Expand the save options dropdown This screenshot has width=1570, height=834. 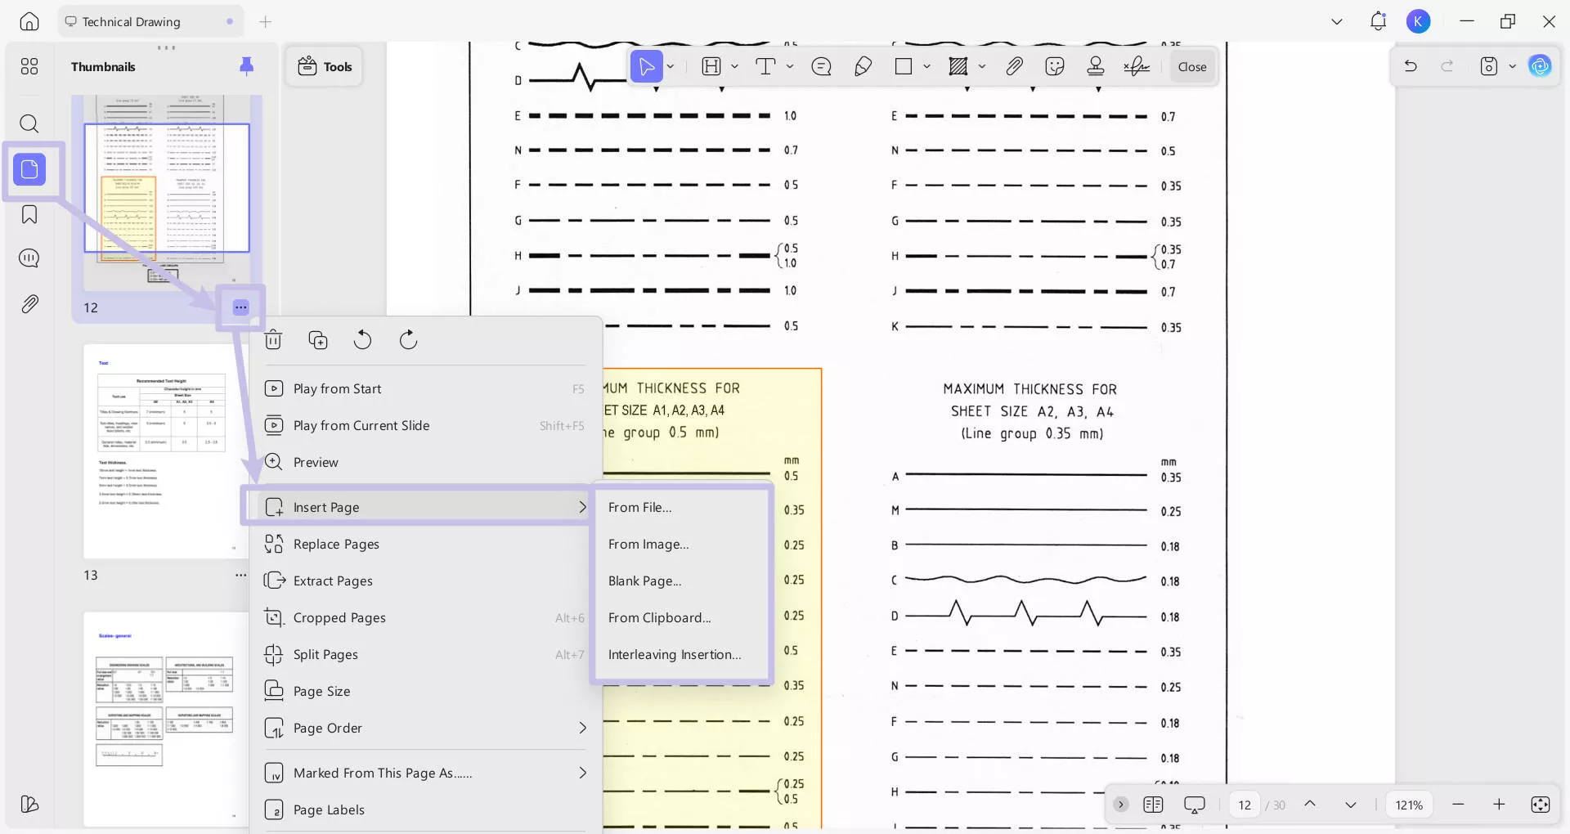click(x=1512, y=66)
